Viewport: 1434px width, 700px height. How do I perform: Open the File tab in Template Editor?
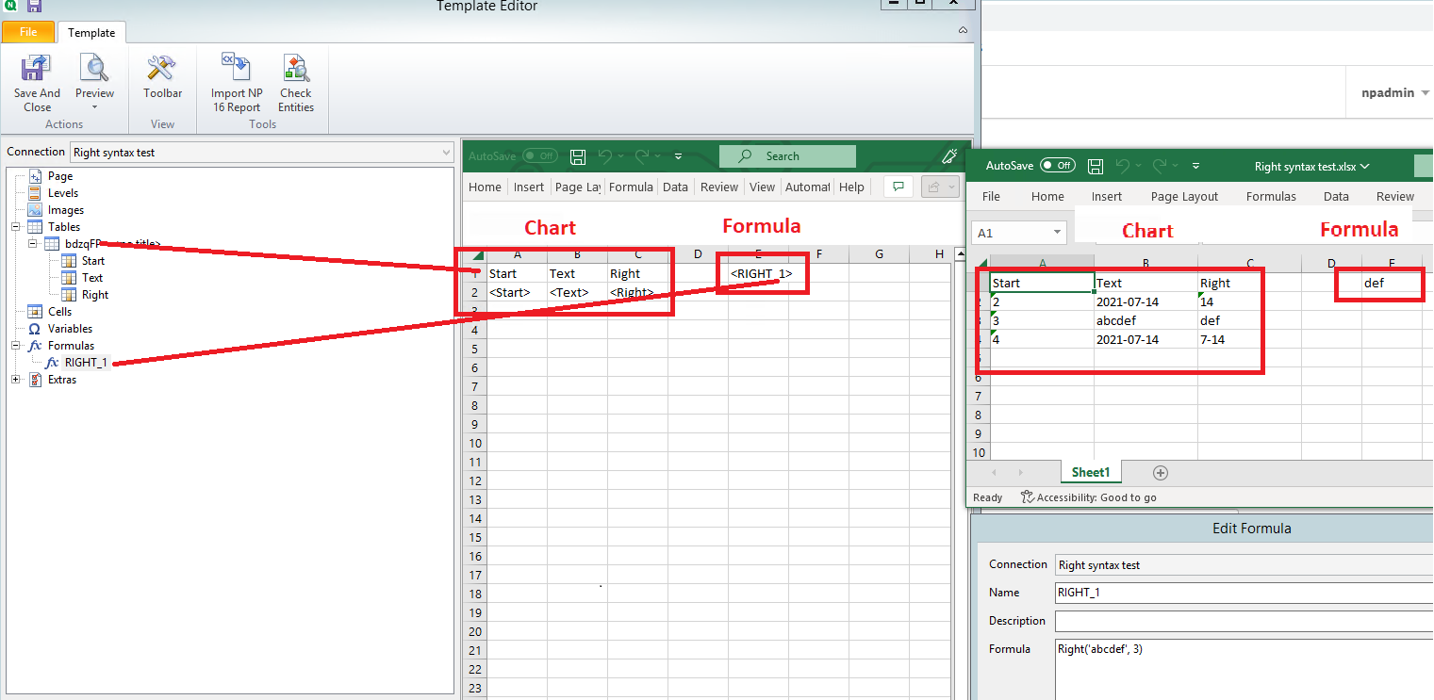[28, 32]
